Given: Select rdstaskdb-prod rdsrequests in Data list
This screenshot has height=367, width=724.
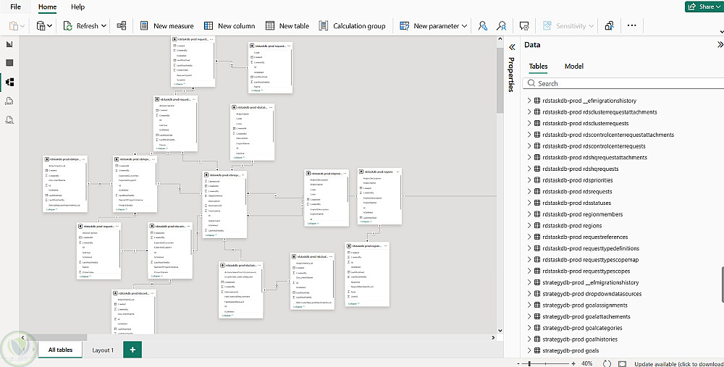Looking at the screenshot, I should [577, 192].
